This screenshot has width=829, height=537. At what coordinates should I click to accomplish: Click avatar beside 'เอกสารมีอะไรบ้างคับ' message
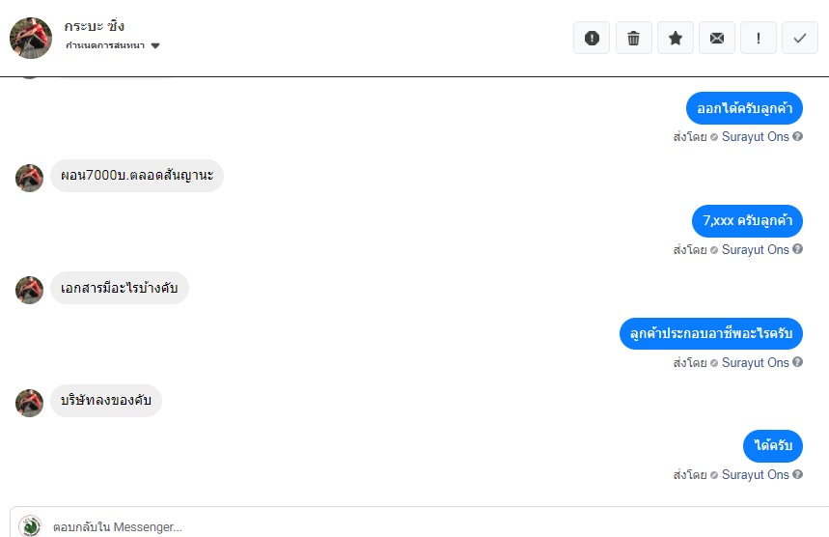(30, 290)
